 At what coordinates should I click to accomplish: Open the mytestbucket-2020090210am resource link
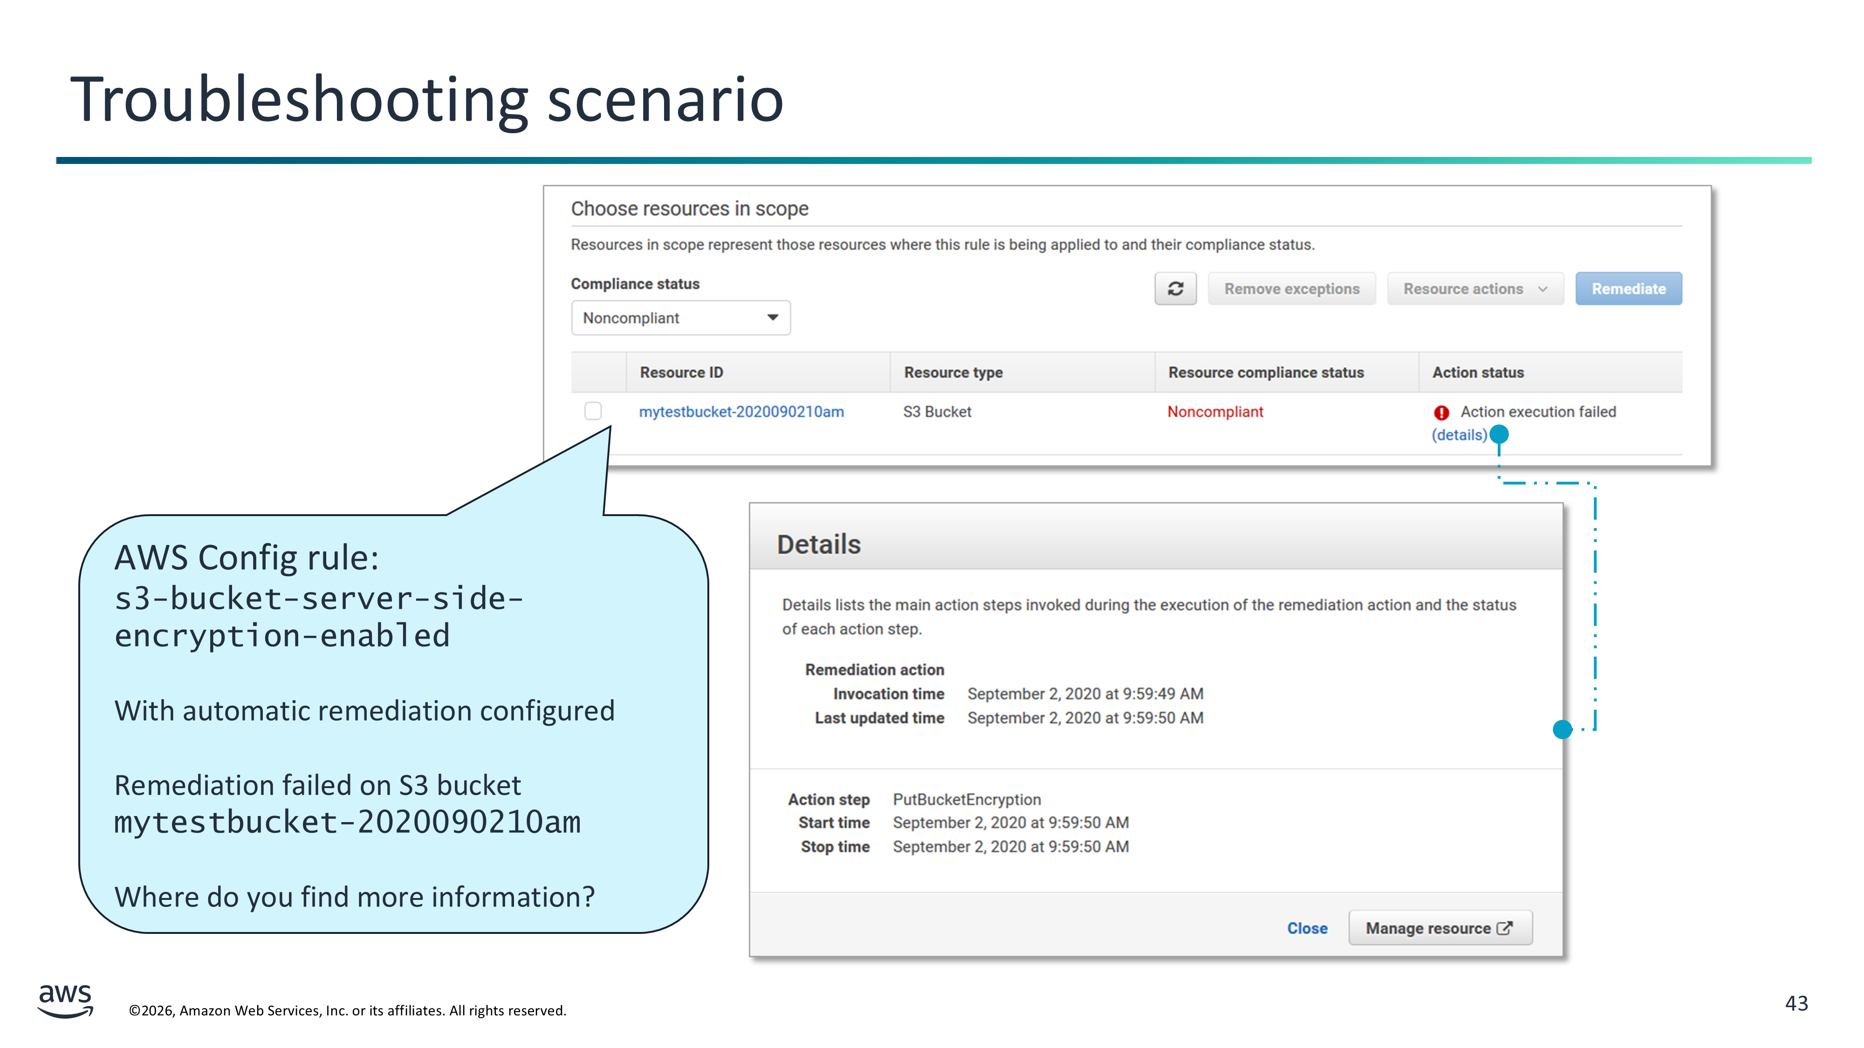[741, 412]
